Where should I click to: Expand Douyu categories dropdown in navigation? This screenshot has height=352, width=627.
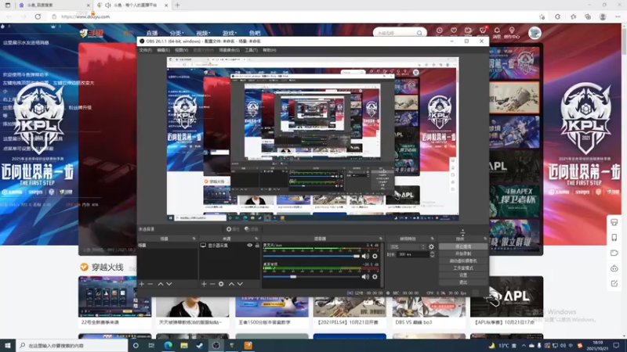(x=176, y=33)
